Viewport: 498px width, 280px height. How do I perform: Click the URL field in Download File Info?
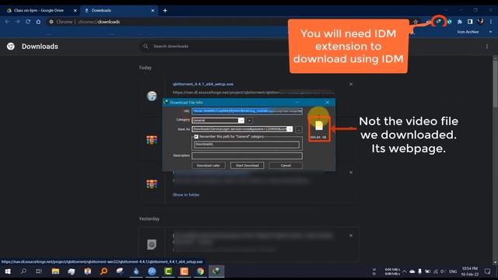[247, 111]
